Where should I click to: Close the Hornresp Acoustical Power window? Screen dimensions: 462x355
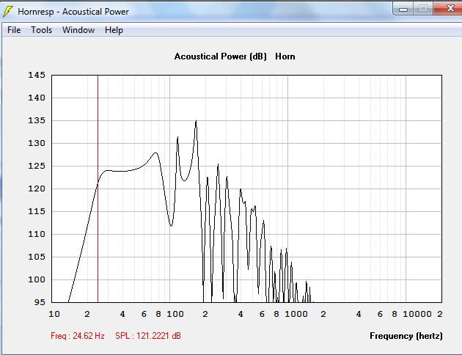pos(449,8)
